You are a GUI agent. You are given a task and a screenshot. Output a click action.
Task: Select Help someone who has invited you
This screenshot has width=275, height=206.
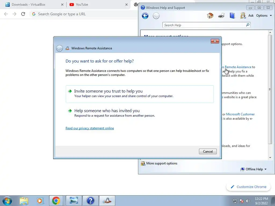click(140, 113)
